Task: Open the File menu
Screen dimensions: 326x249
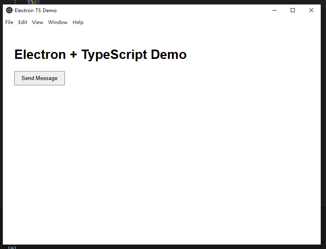Action: click(9, 22)
